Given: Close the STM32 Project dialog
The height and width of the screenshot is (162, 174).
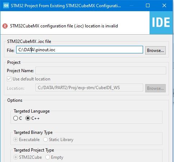Looking at the screenshot, I should (x=164, y=5).
